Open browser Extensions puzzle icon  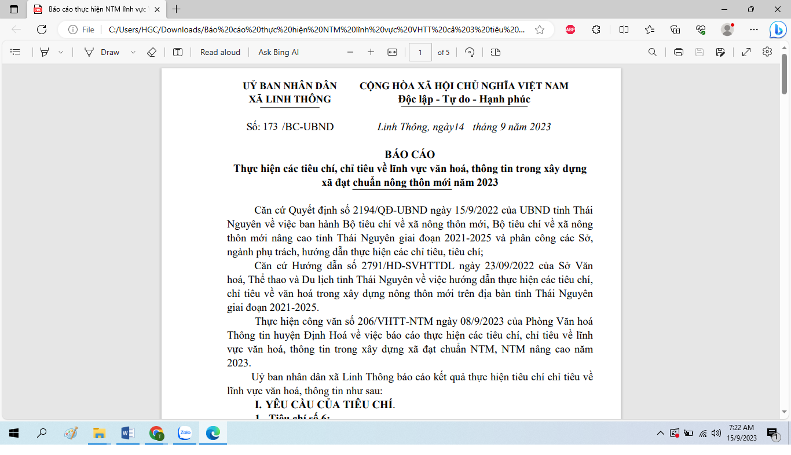pos(596,30)
